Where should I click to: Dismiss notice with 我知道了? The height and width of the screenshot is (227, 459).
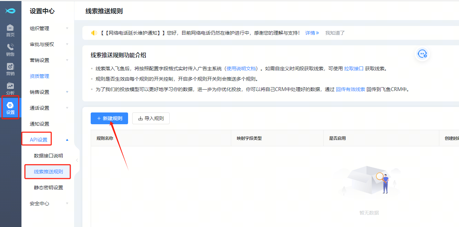coord(335,33)
